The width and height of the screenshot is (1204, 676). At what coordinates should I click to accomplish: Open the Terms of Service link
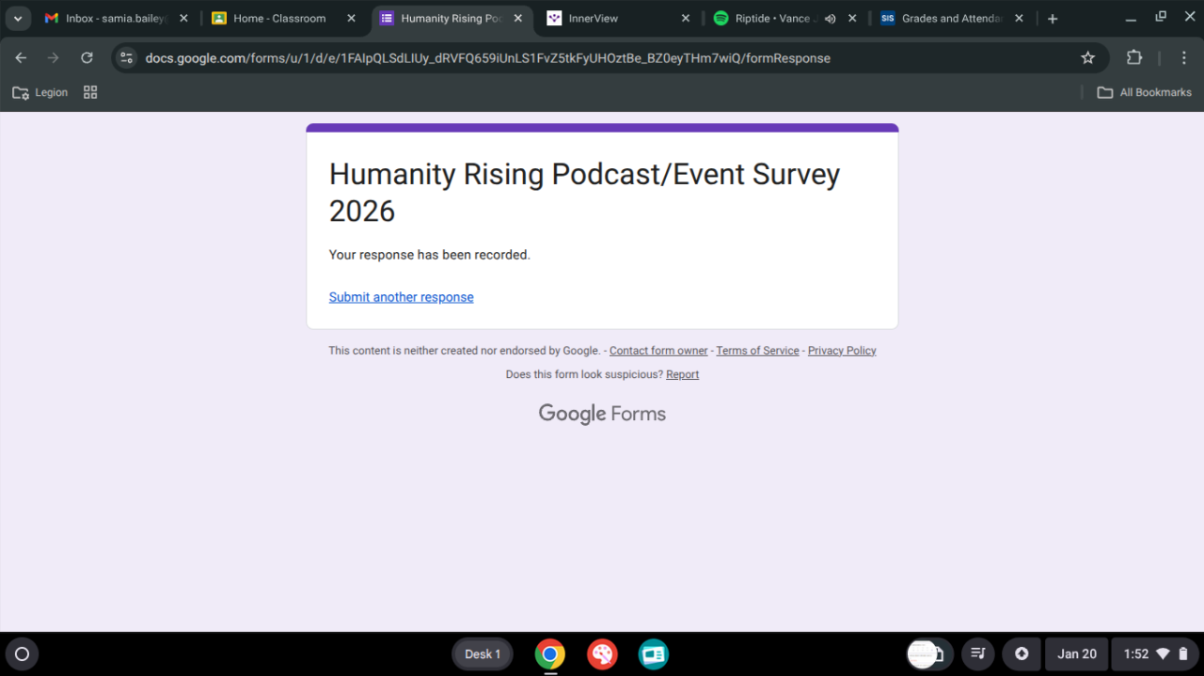click(x=757, y=351)
